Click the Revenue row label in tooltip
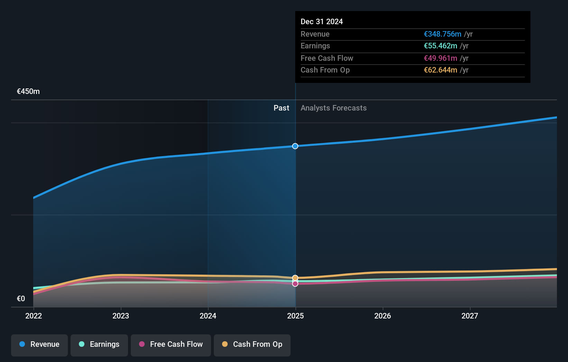This screenshot has width=568, height=362. click(315, 34)
